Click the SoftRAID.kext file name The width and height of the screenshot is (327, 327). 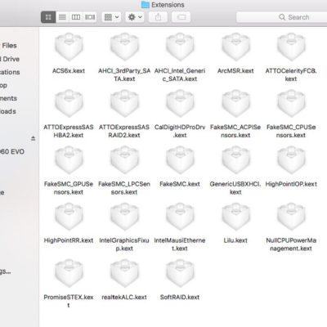click(180, 298)
